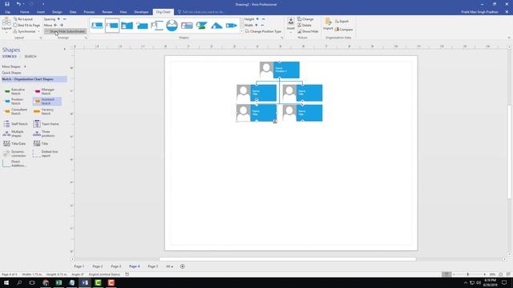Click the Save icon in quick access toolbar

pos(7,4)
